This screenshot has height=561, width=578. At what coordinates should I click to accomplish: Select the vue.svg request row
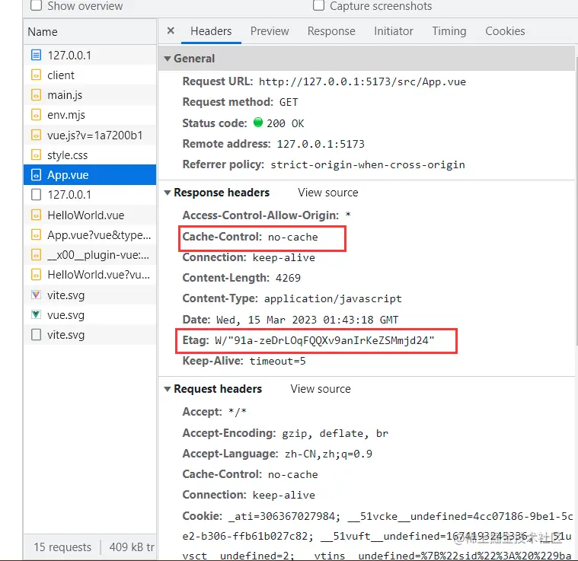point(90,314)
